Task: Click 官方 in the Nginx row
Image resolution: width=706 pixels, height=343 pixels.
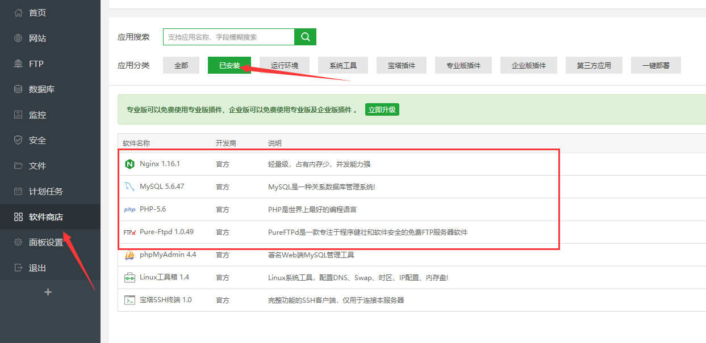Action: pos(223,164)
